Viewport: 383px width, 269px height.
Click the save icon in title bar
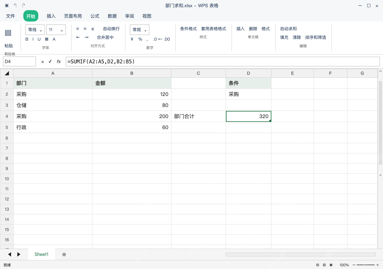[x=7, y=6]
